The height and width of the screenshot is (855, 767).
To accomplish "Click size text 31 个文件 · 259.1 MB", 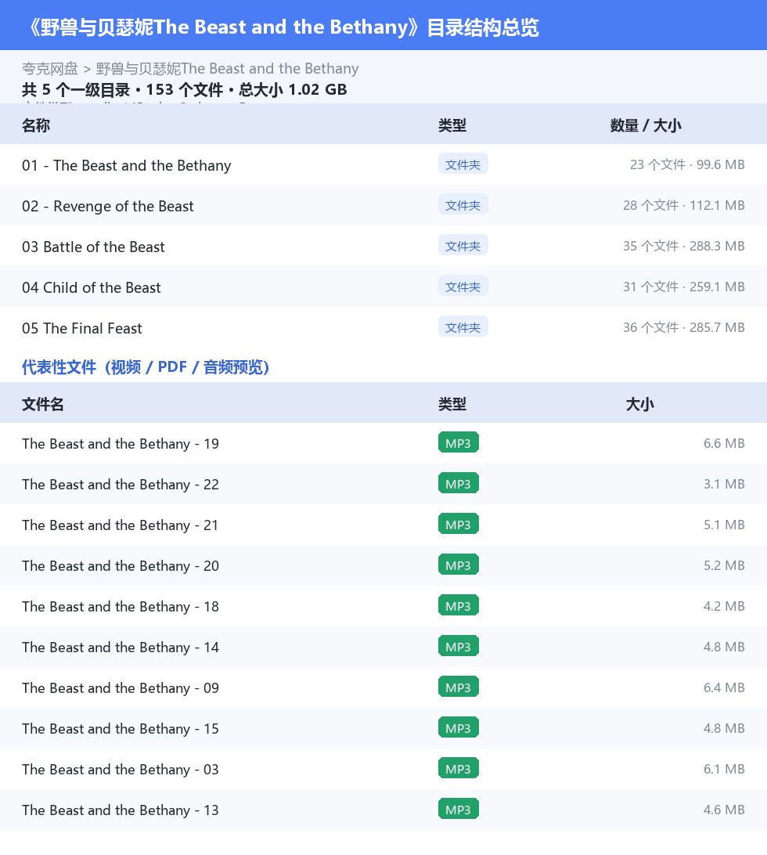I will pos(684,287).
